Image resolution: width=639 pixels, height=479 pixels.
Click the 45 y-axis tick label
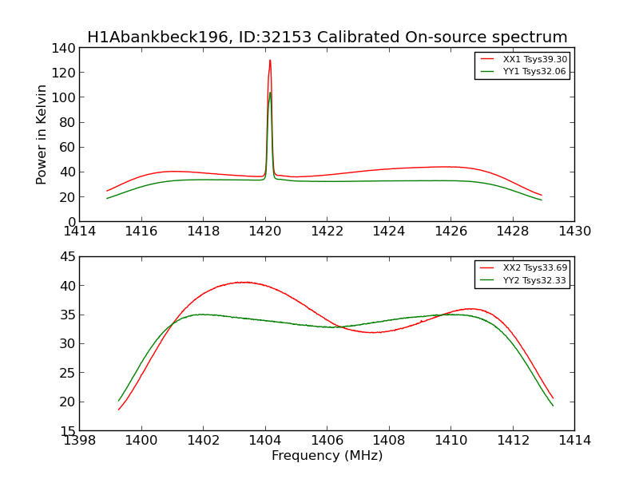click(x=68, y=256)
